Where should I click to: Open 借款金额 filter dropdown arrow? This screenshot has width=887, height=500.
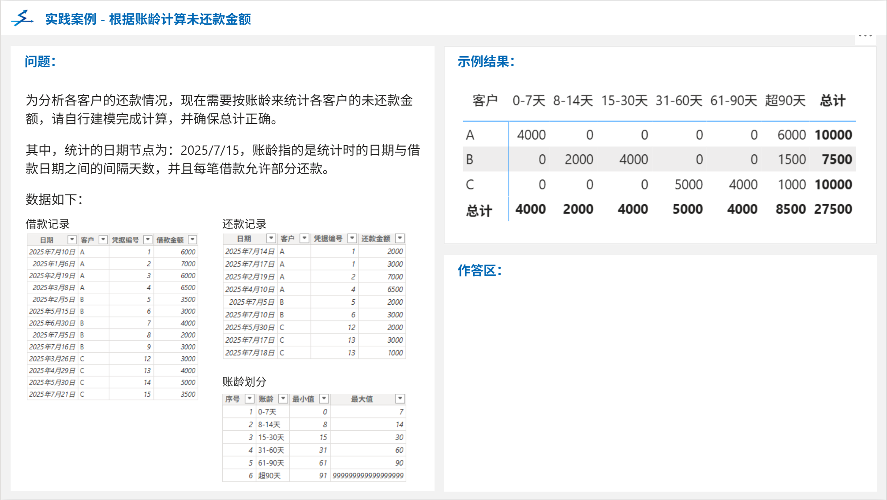coord(192,239)
